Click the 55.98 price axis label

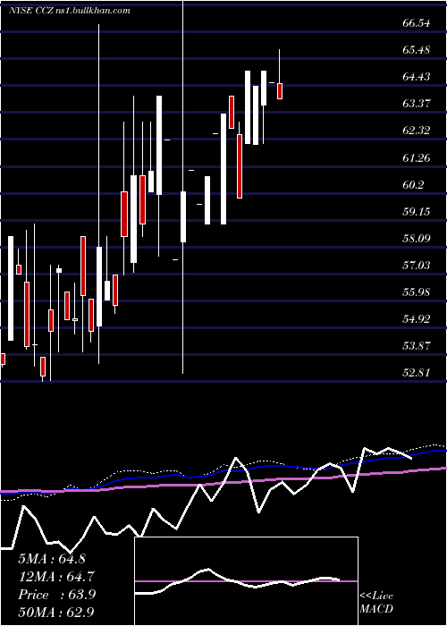pyautogui.click(x=417, y=292)
